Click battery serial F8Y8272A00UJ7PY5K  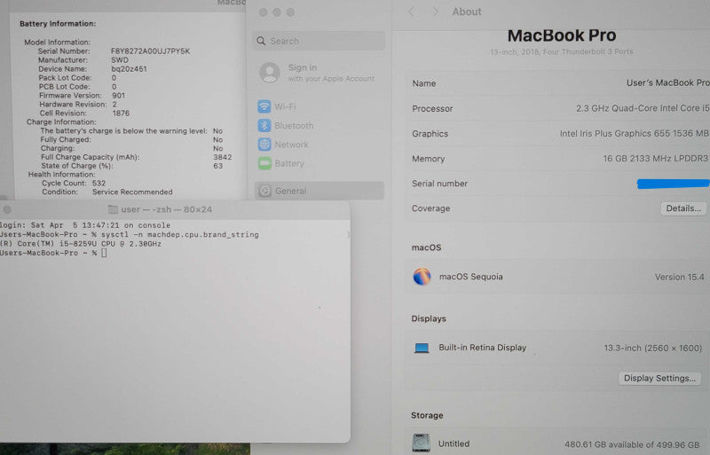coord(150,51)
